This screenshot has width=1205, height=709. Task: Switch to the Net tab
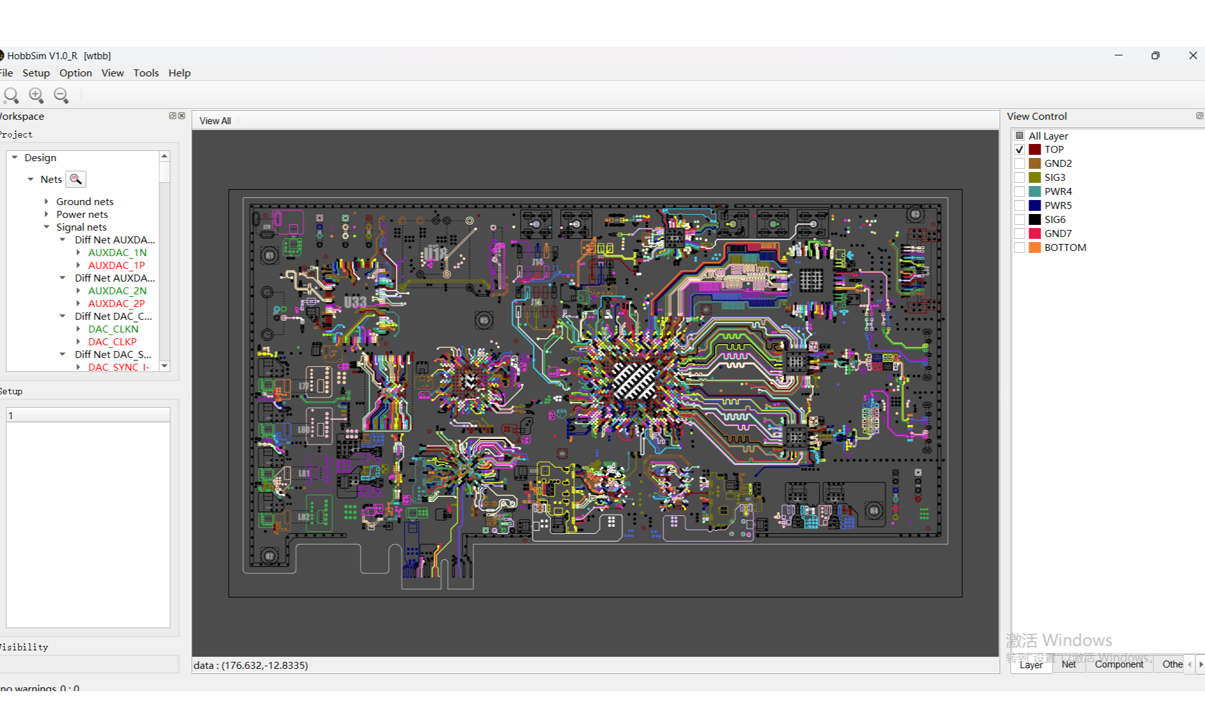click(1069, 664)
